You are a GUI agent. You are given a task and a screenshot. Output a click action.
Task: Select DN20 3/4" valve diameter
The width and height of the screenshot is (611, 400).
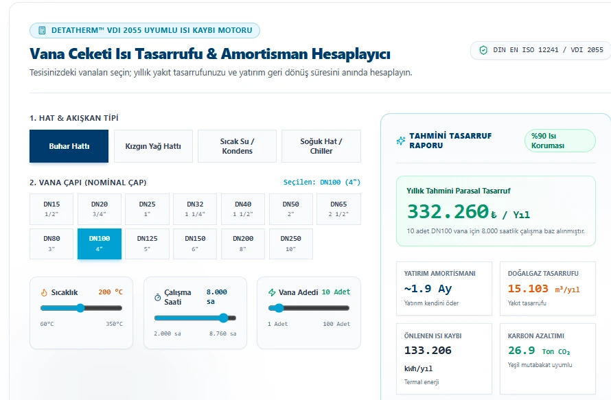(100, 209)
